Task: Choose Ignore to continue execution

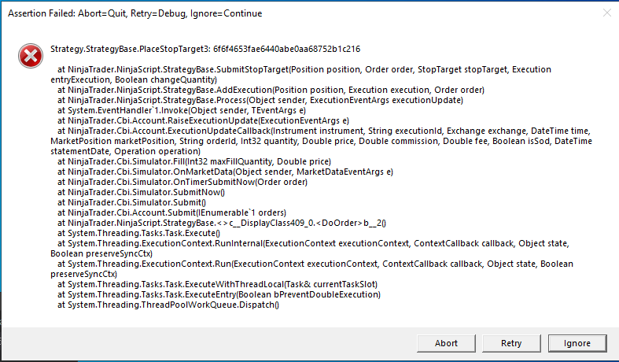Action: point(577,343)
